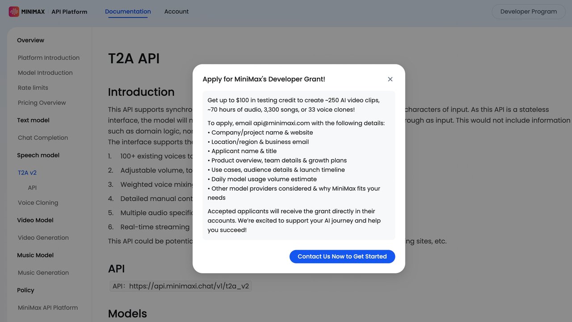This screenshot has width=572, height=322.
Task: Select T2A v2 in sidebar
Action: click(27, 173)
